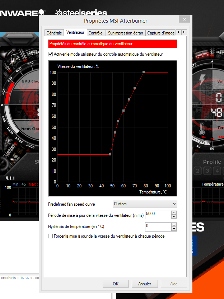Select profile slot 3 in Afterburner window
Viewport: 224px width, 299px height.
[x=207, y=170]
